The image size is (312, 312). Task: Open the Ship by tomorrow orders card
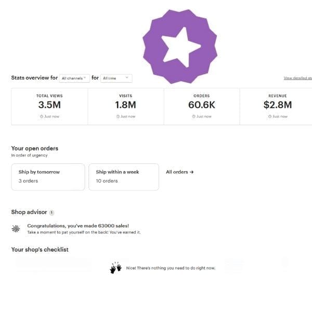[x=48, y=177]
